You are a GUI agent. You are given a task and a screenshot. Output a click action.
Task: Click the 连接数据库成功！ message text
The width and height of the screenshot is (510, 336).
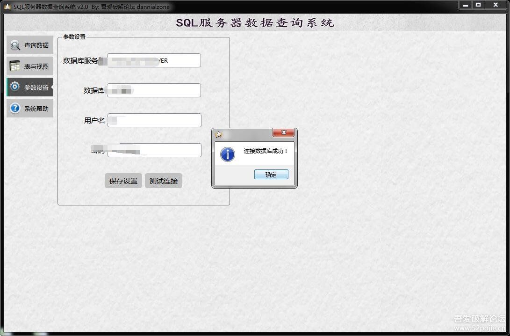[266, 151]
